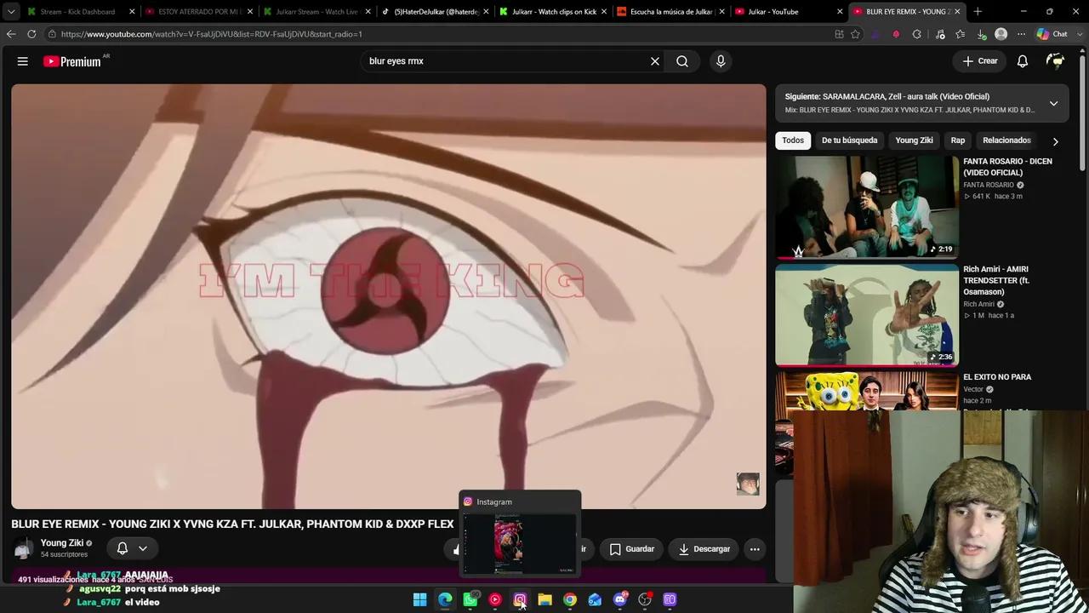Open Google Chrome from the taskbar
Screen dimensions: 1089x613
pos(570,599)
